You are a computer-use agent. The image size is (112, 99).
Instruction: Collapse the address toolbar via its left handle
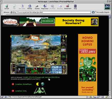(x=2, y=12)
